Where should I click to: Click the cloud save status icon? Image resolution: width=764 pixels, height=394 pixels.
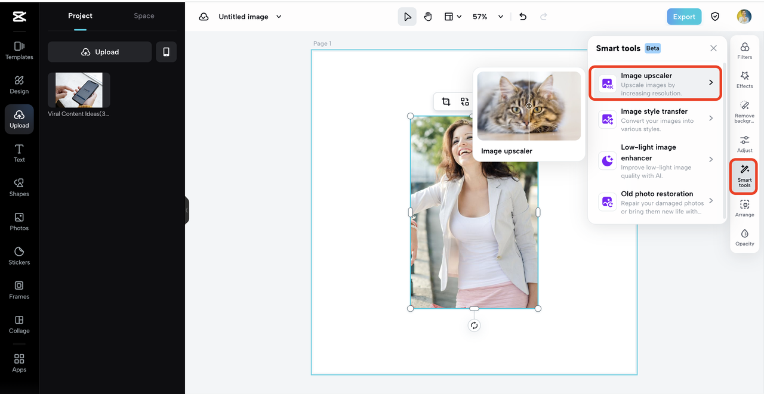point(204,17)
